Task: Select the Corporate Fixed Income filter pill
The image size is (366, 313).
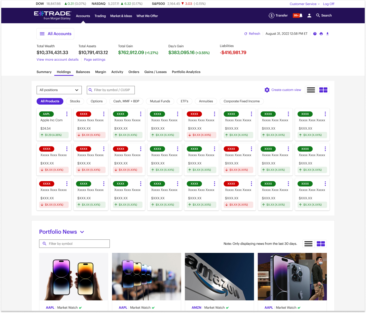Action: 242,101
